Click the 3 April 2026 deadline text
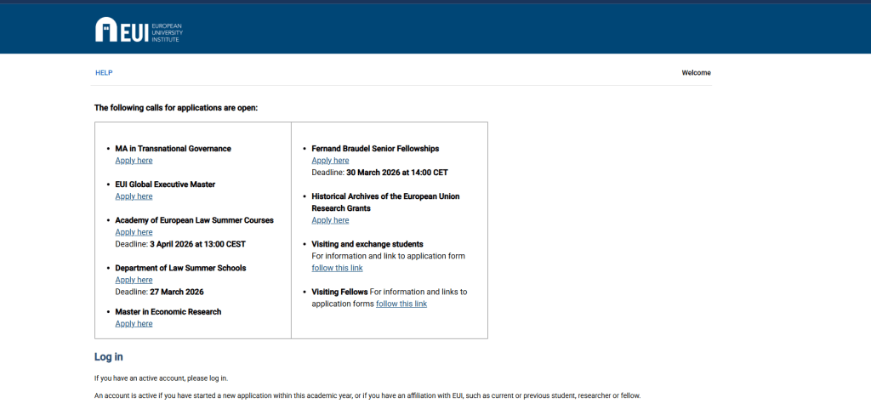Image resolution: width=871 pixels, height=409 pixels. pos(198,244)
